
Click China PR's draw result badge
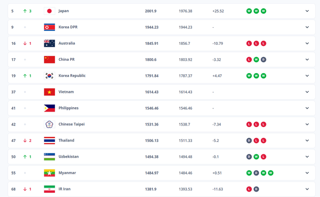263,60
